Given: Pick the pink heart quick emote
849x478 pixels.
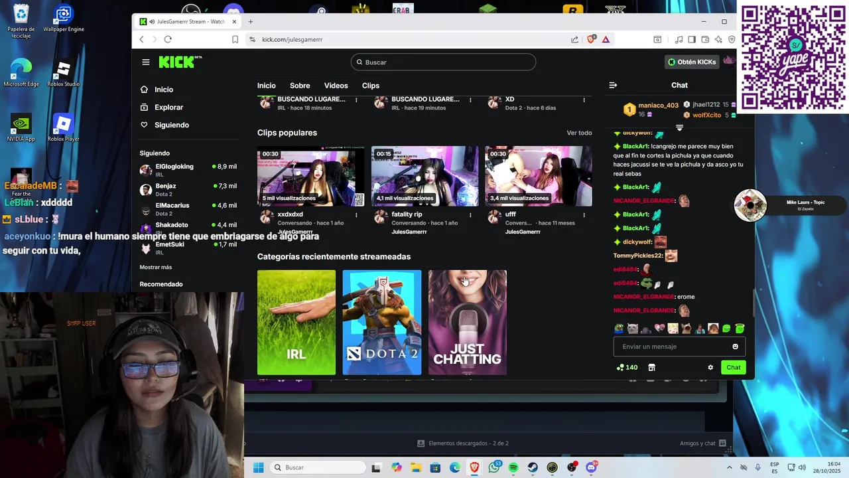Looking at the screenshot, I should click(x=659, y=328).
